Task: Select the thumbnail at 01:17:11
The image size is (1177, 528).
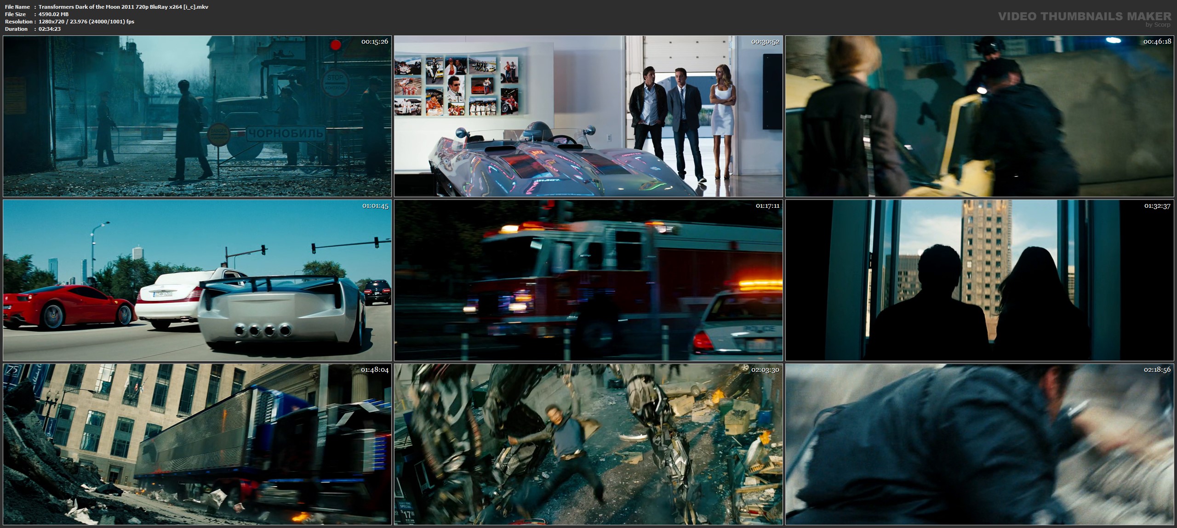Action: (x=588, y=280)
